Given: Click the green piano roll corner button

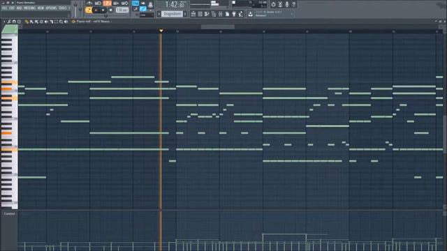Looking at the screenshot, I should [9, 29].
